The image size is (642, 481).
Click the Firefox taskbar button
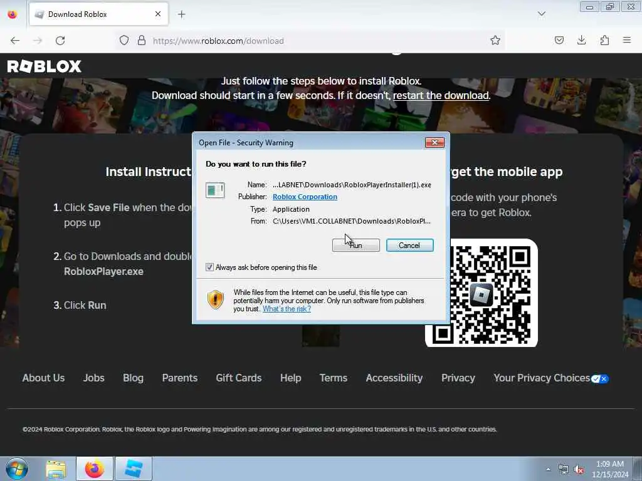tap(95, 468)
